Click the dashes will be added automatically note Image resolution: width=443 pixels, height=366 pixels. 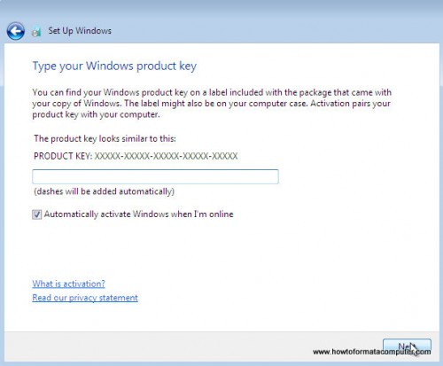105,191
